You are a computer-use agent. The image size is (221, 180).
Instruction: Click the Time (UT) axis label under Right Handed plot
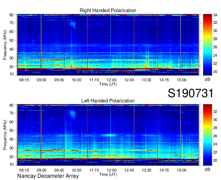tap(108, 84)
